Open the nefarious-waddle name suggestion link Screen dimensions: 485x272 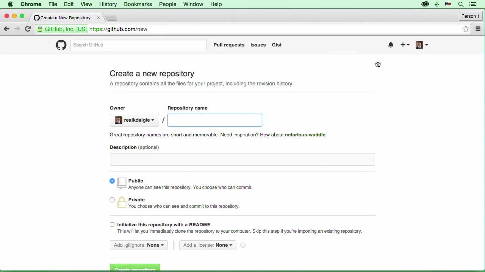coord(305,134)
